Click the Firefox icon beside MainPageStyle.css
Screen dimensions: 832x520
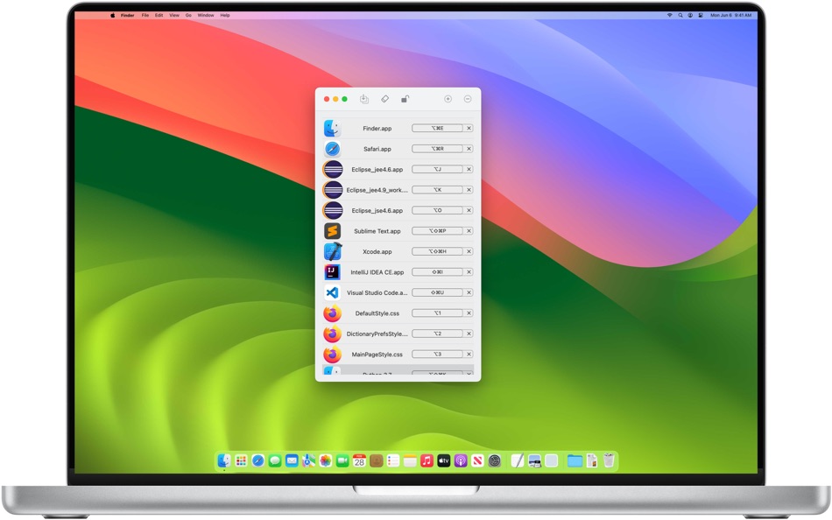[x=332, y=355]
